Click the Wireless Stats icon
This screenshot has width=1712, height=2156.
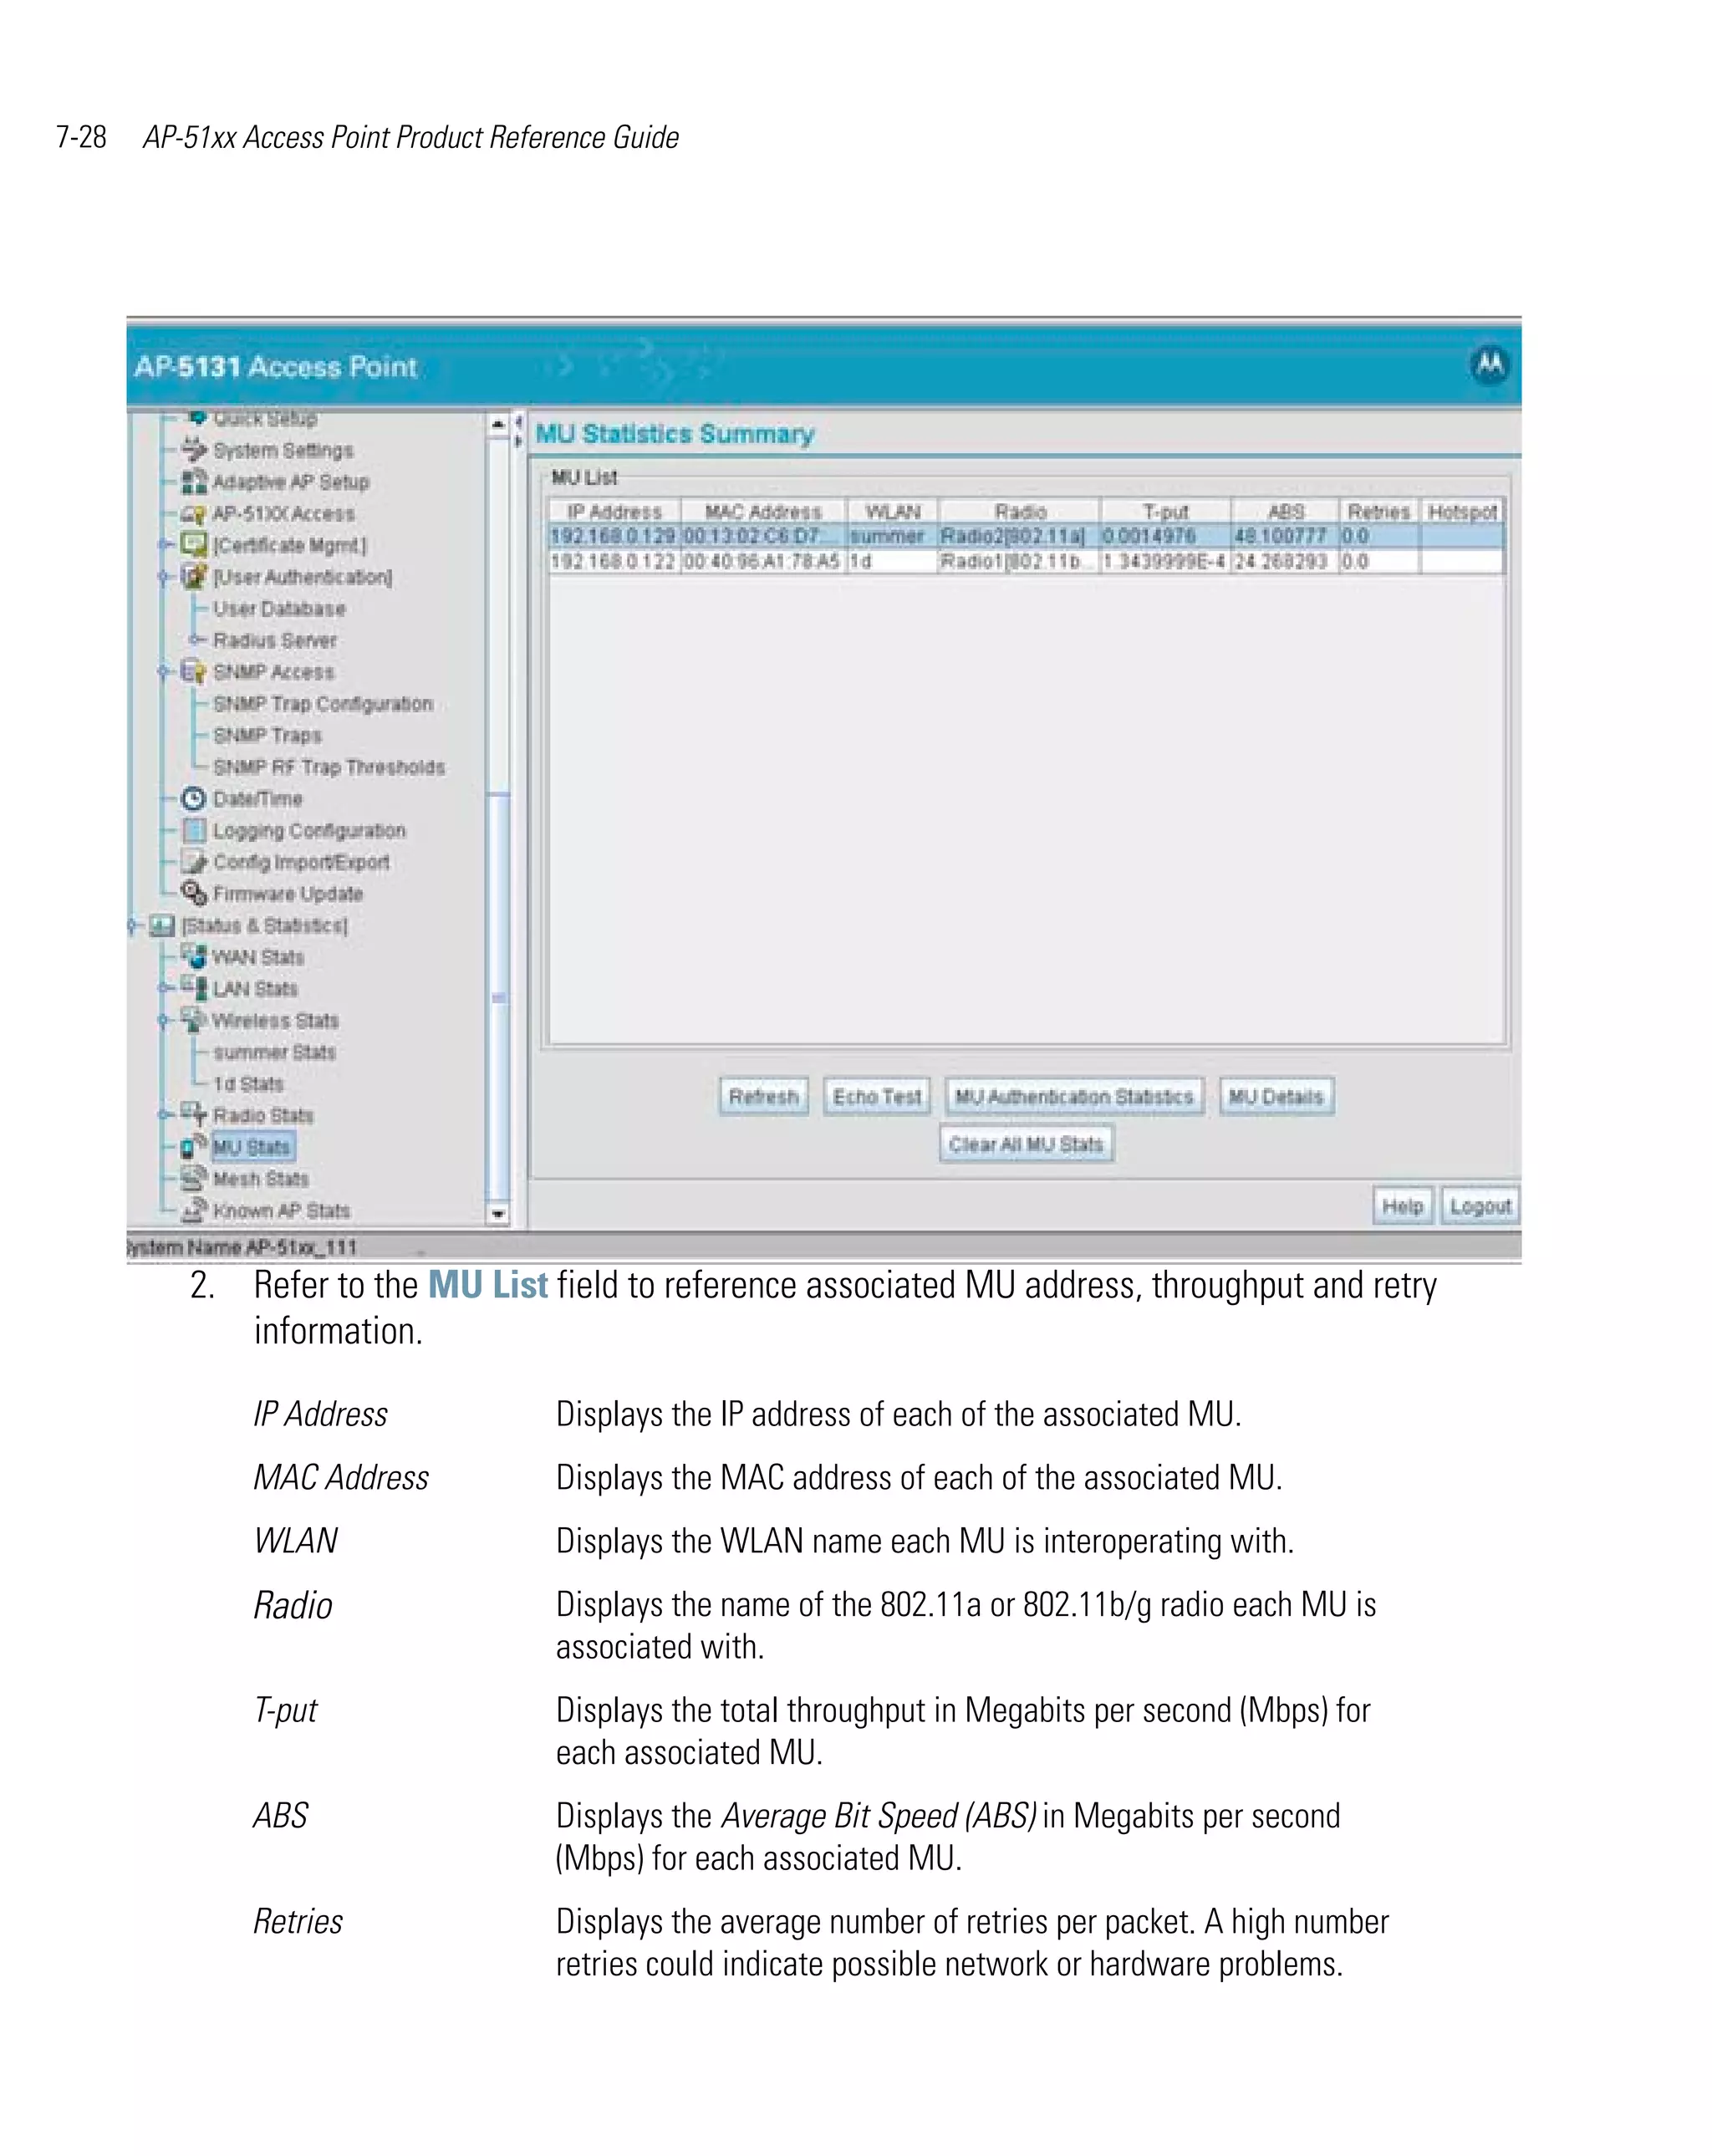194,1020
